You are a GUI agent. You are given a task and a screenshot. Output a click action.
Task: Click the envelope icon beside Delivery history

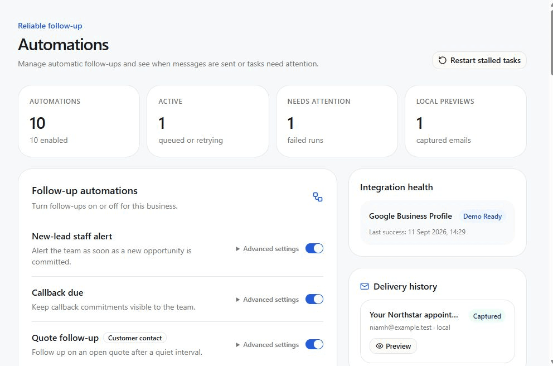pos(365,286)
